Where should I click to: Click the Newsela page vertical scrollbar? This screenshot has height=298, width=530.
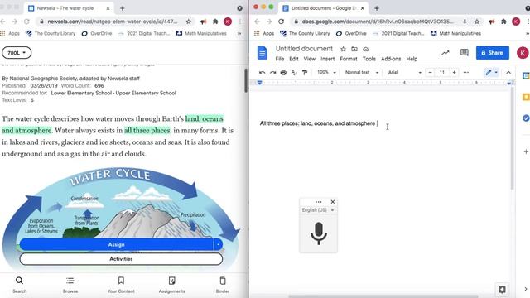click(246, 80)
